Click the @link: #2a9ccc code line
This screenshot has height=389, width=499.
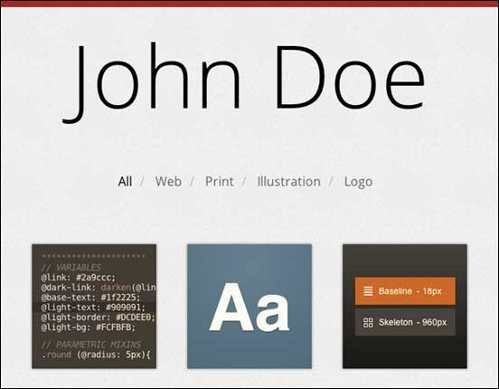[79, 278]
